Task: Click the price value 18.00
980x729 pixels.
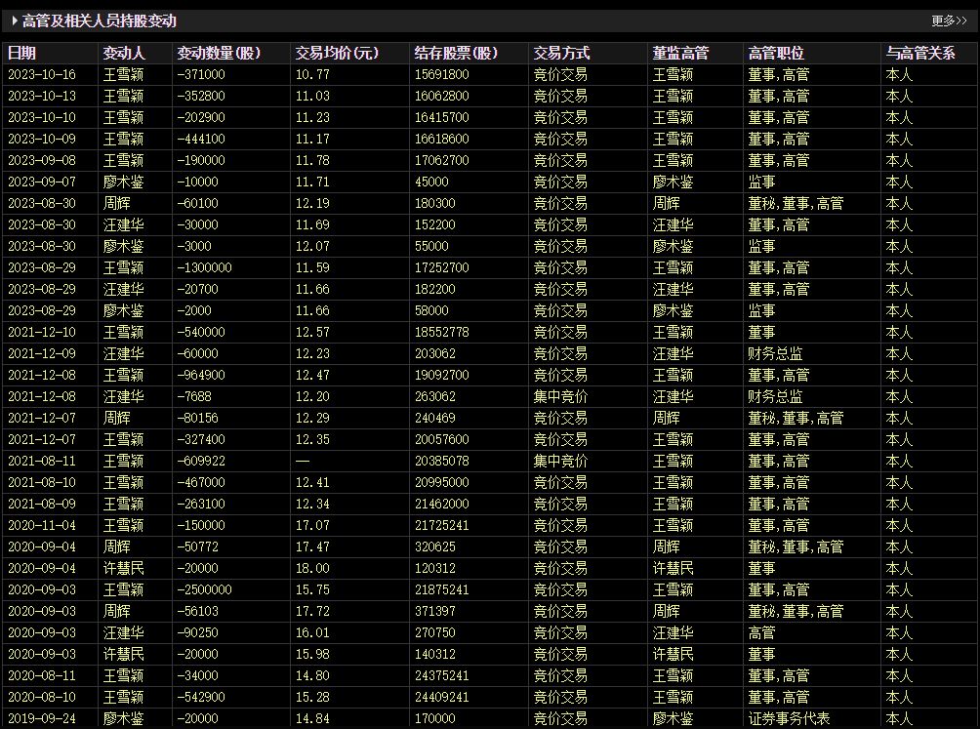Action: 312,568
